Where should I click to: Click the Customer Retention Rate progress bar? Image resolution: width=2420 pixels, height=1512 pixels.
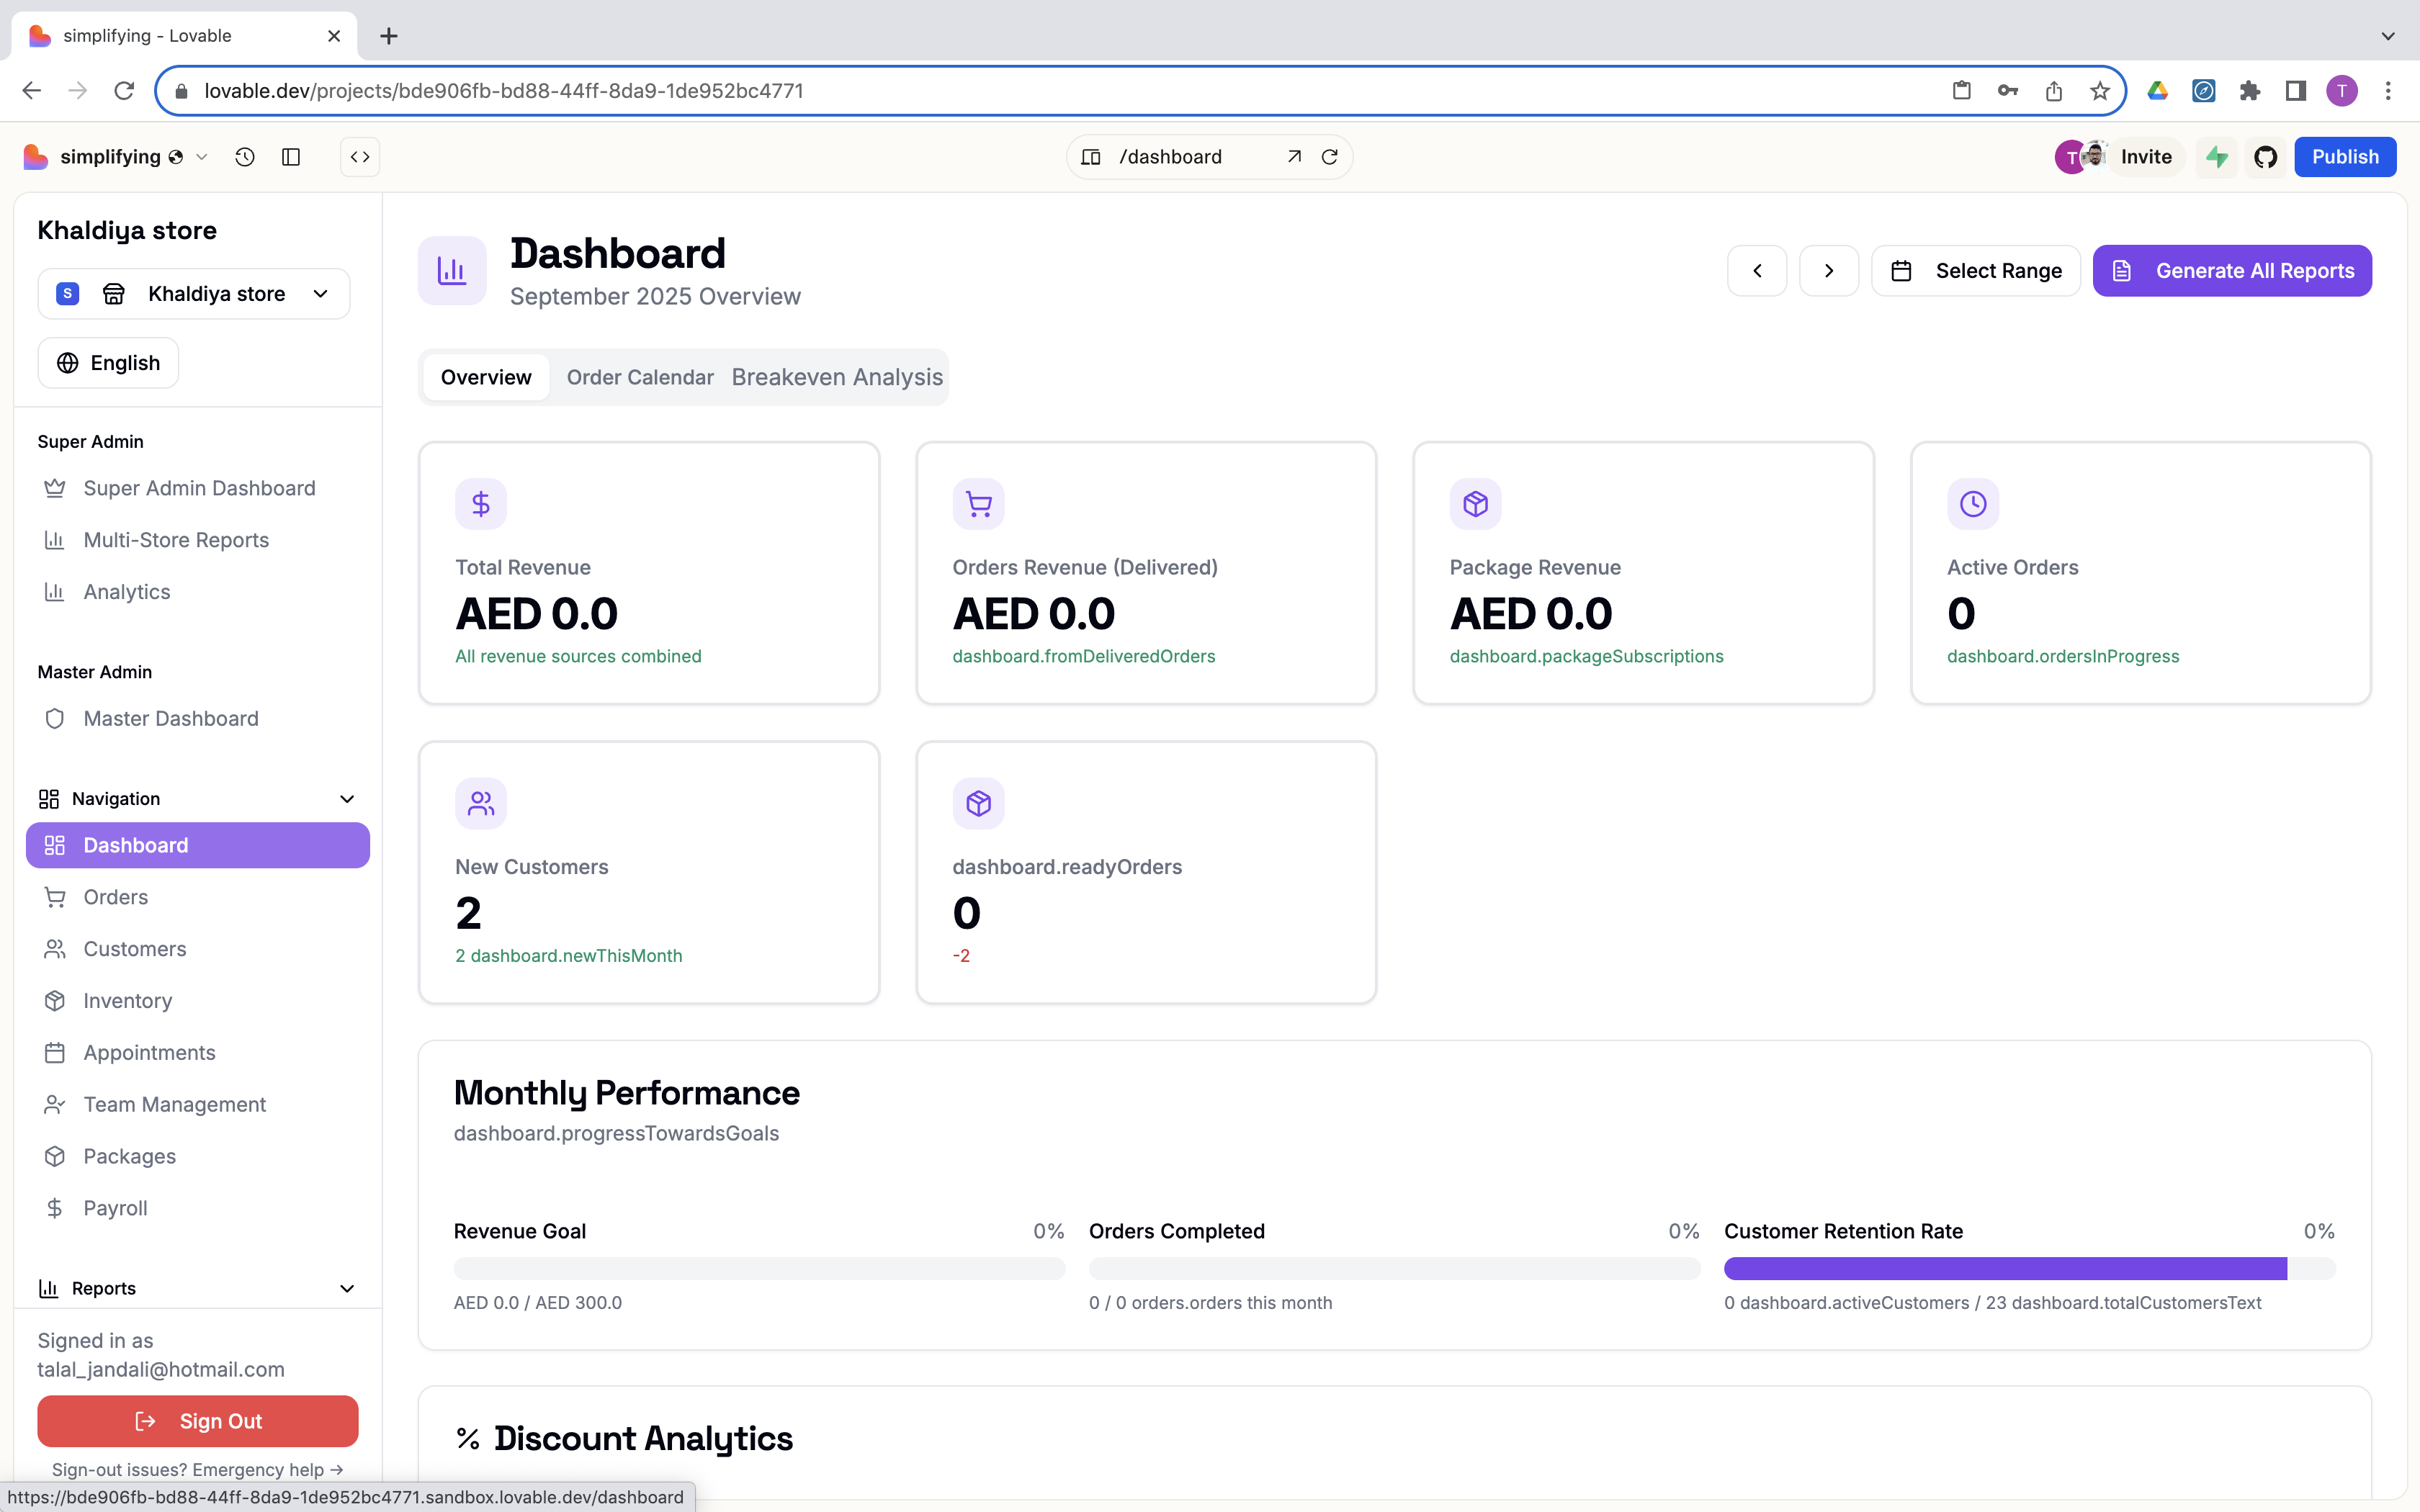pos(2029,1269)
